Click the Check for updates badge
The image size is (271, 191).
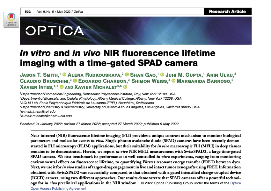[11, 19]
